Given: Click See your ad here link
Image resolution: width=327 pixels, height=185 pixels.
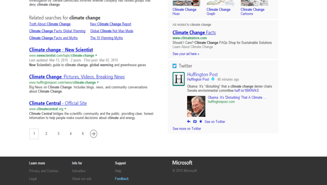Looking at the screenshot, I should coord(186,54).
